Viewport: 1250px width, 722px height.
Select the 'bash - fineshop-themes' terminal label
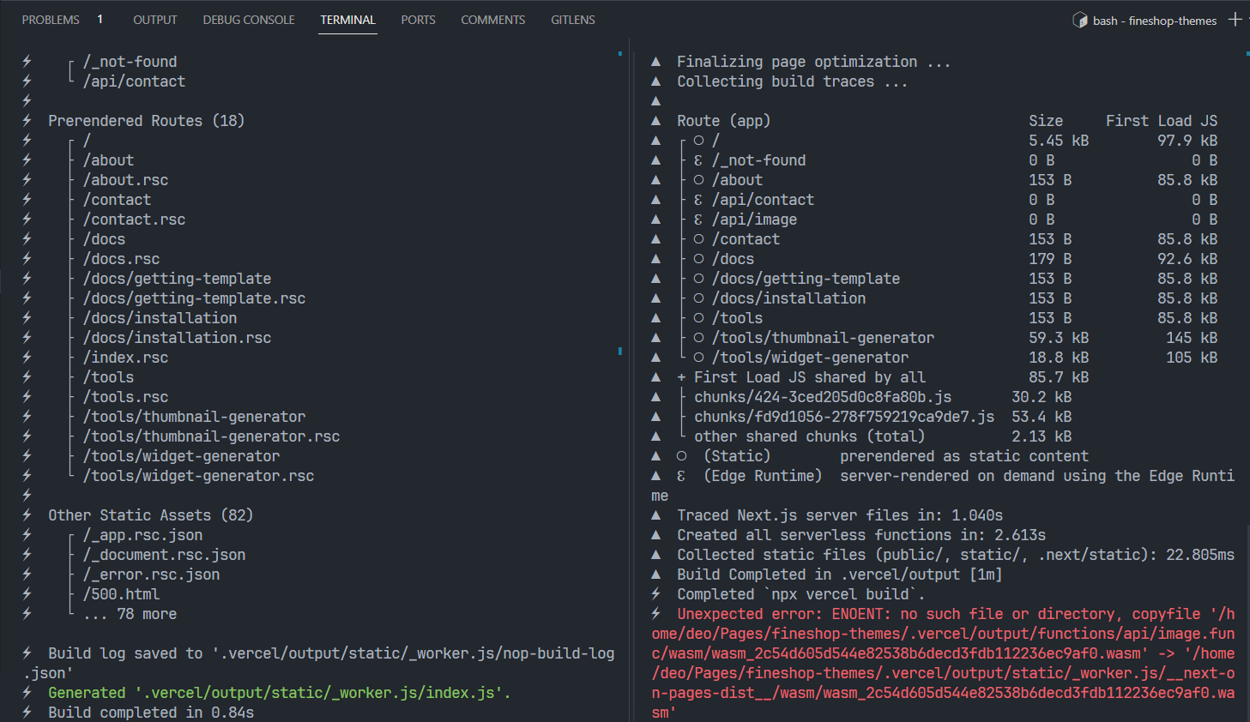coord(1155,21)
